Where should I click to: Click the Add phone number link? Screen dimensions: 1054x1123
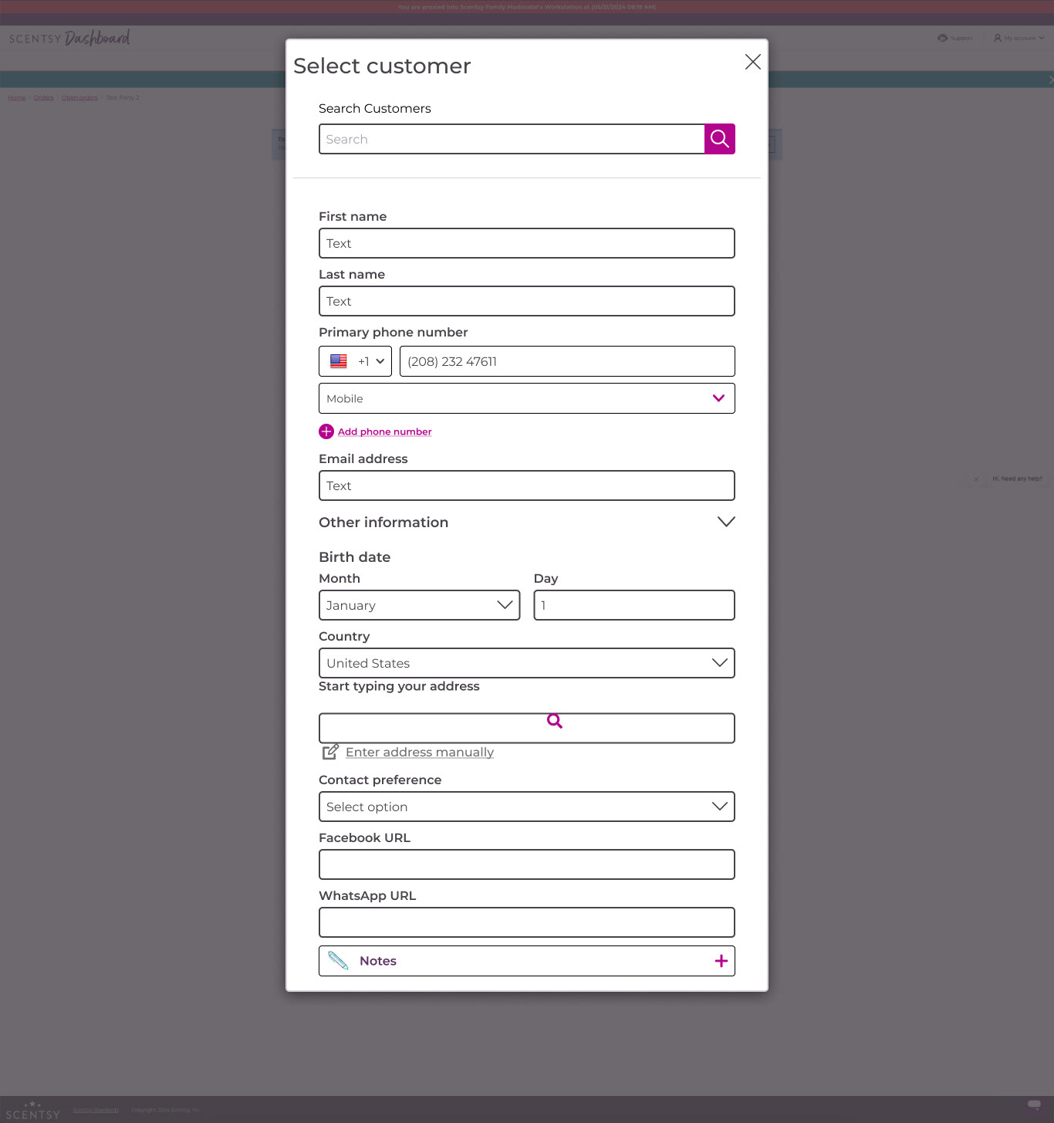(384, 431)
